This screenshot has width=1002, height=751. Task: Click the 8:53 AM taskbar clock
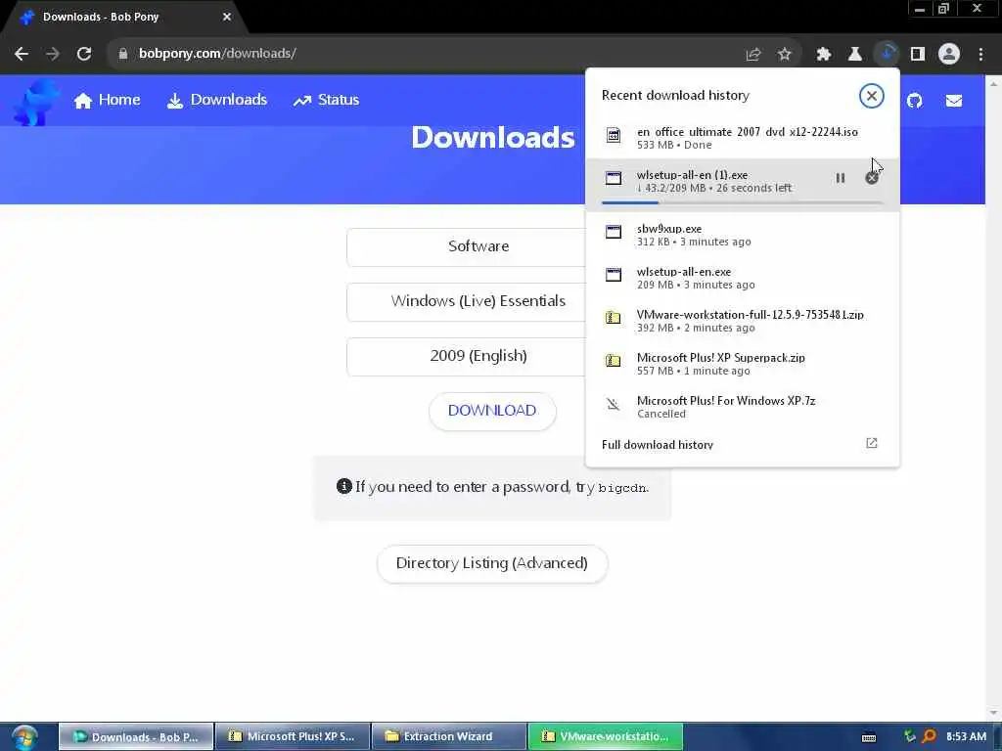[966, 736]
